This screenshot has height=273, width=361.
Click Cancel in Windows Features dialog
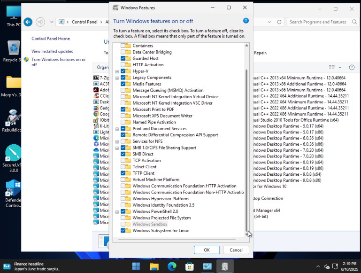click(x=236, y=250)
